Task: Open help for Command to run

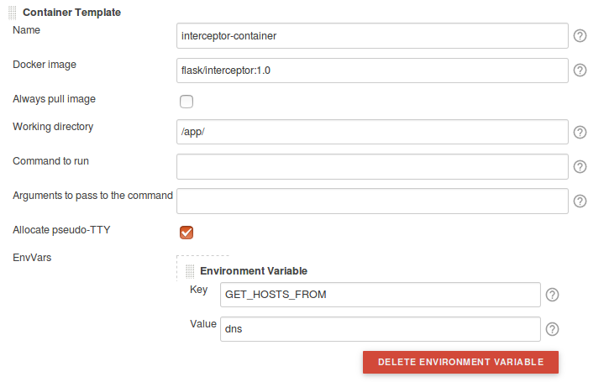Action: tap(580, 167)
